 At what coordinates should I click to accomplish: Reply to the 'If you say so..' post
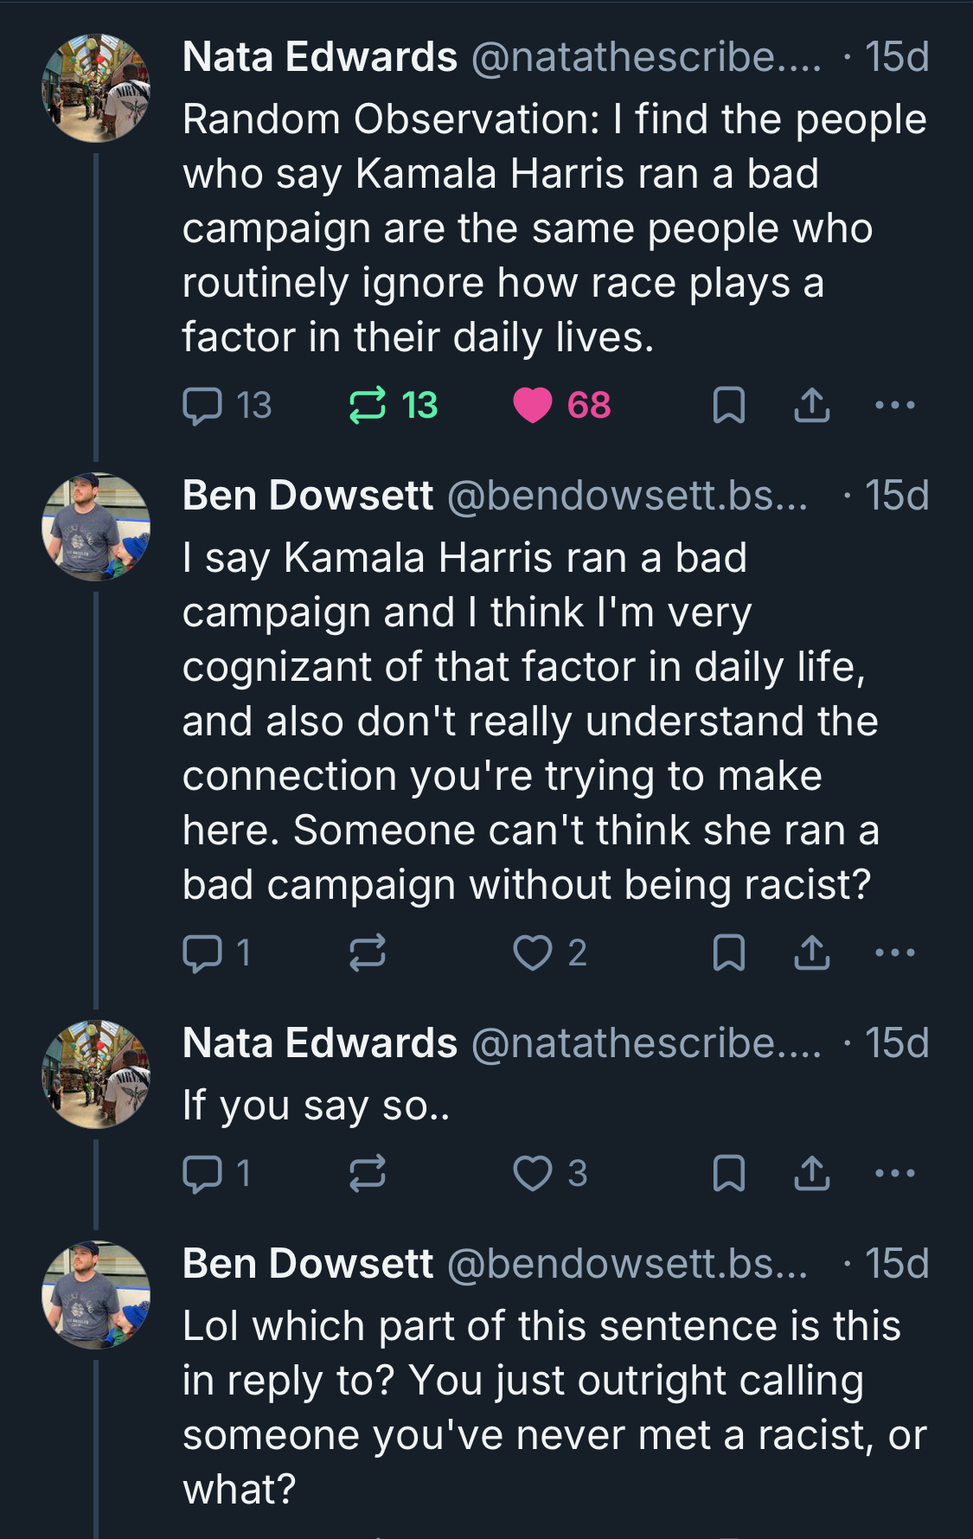[x=203, y=1174]
